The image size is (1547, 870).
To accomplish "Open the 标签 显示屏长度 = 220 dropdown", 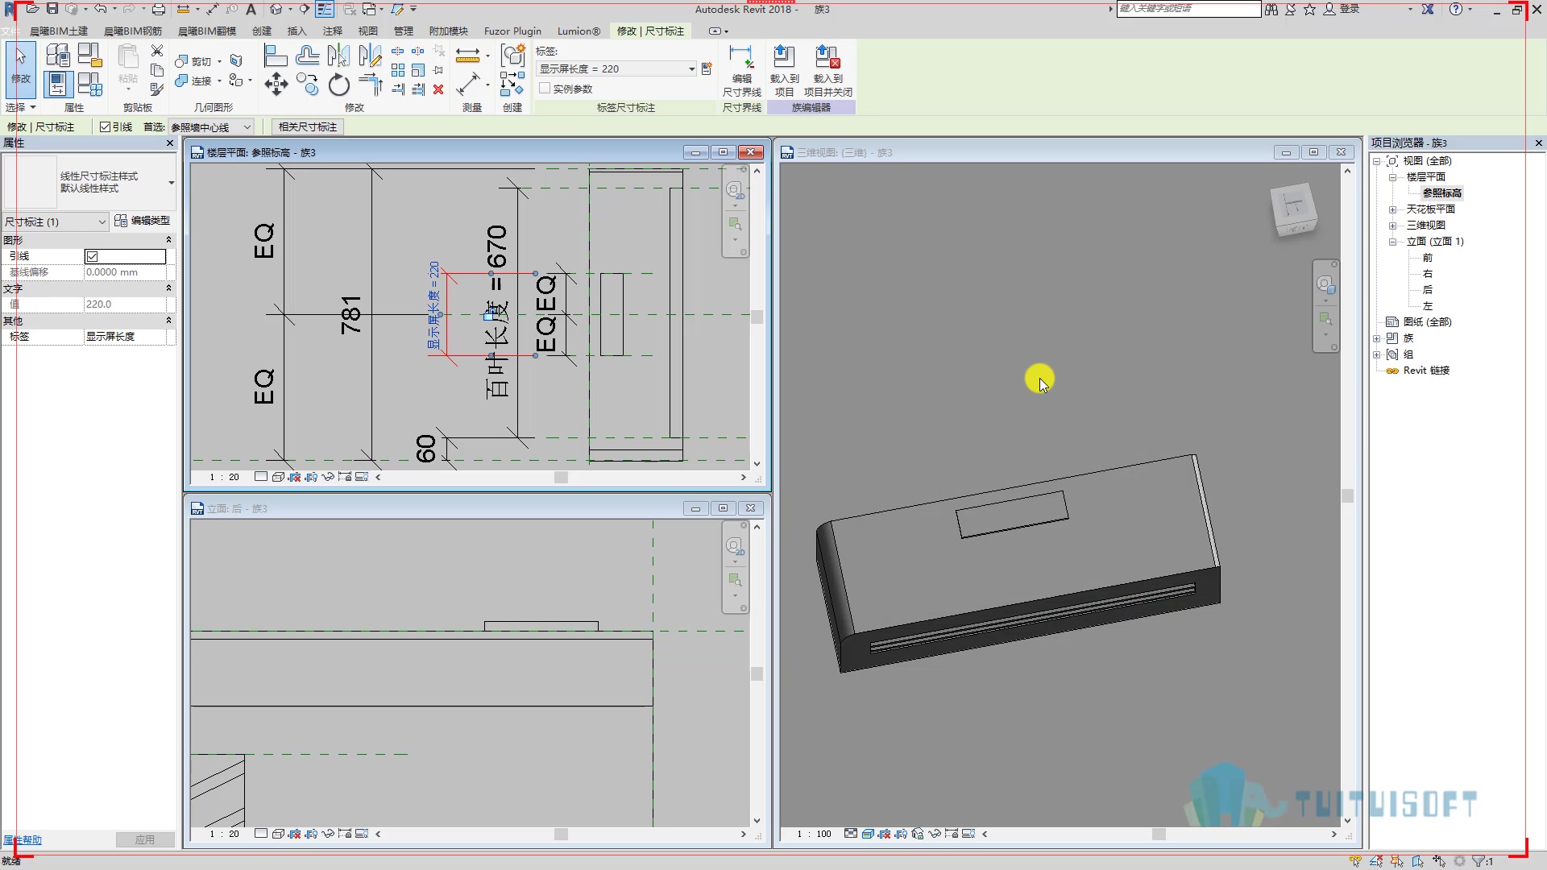I will [616, 69].
